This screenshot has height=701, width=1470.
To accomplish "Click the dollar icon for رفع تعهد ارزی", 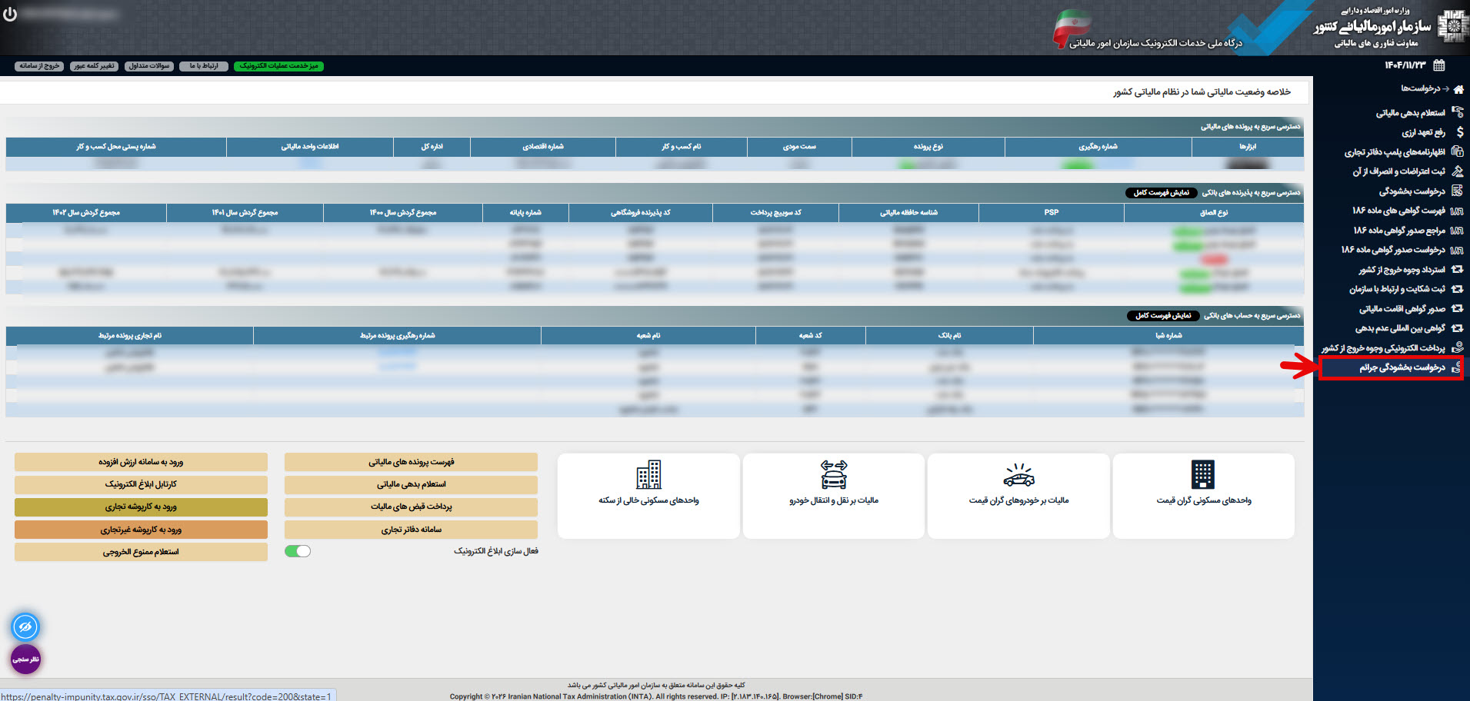I will pos(1458,132).
